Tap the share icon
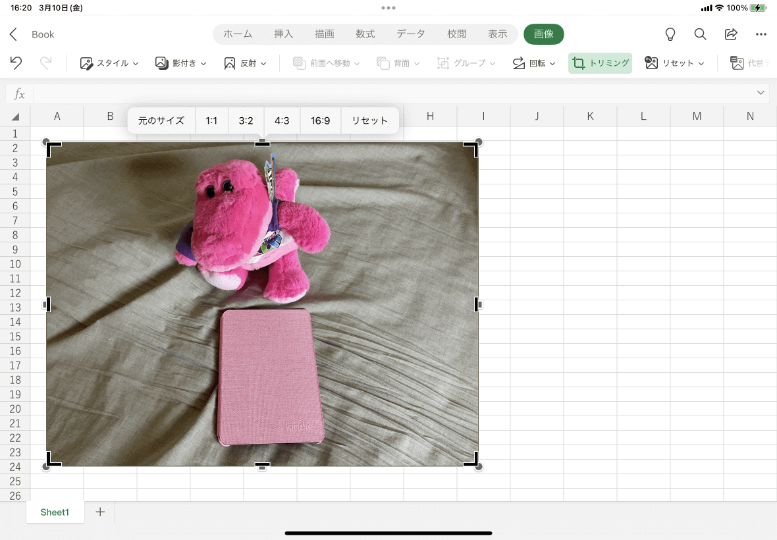This screenshot has width=777, height=540. coord(731,34)
